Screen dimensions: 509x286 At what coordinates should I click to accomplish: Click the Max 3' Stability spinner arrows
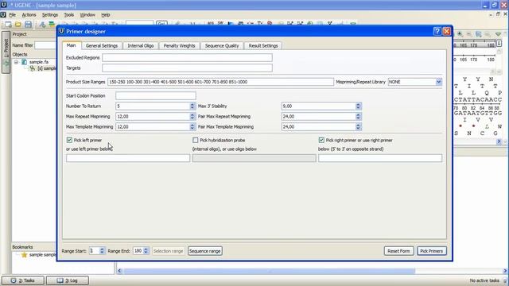point(358,106)
